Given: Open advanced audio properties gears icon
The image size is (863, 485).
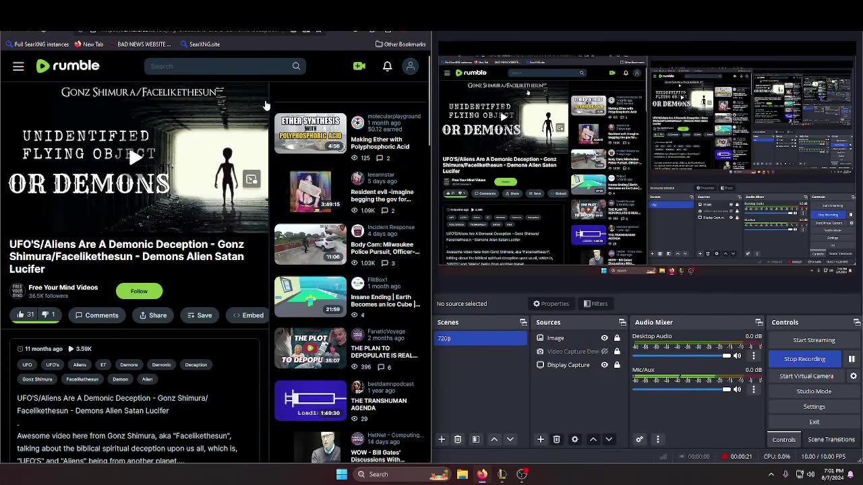Looking at the screenshot, I should [640, 439].
